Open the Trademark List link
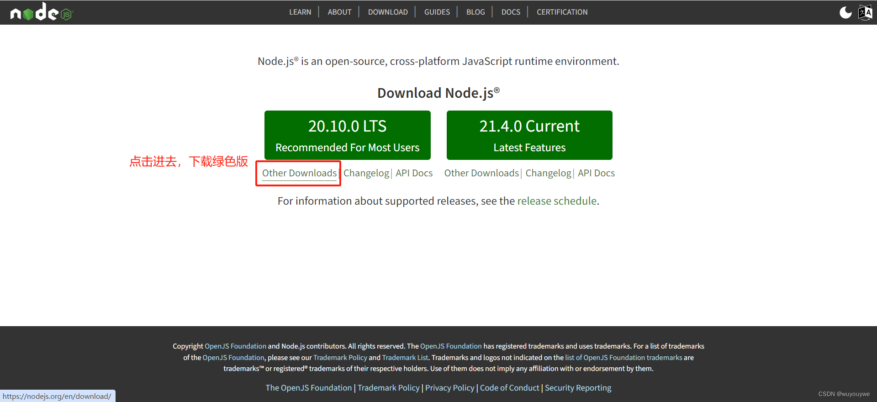Viewport: 877px width, 402px height. click(x=405, y=358)
